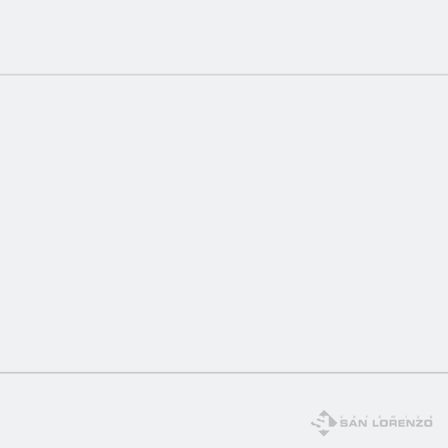Click the right-pointing triangle of the SL emblem
Image resolution: width=448 pixels, height=448 pixels.
[x=333, y=422]
